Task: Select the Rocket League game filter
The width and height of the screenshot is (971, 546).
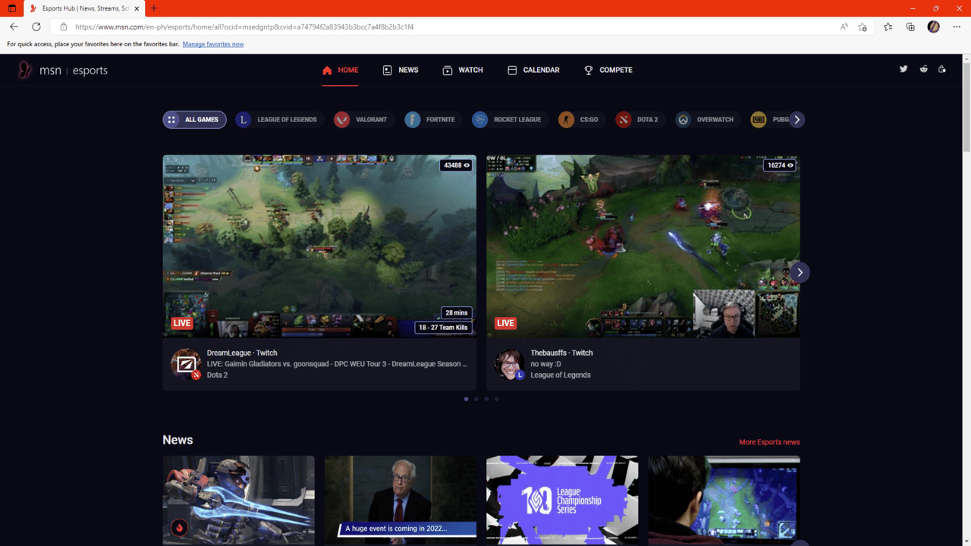Action: pos(509,120)
